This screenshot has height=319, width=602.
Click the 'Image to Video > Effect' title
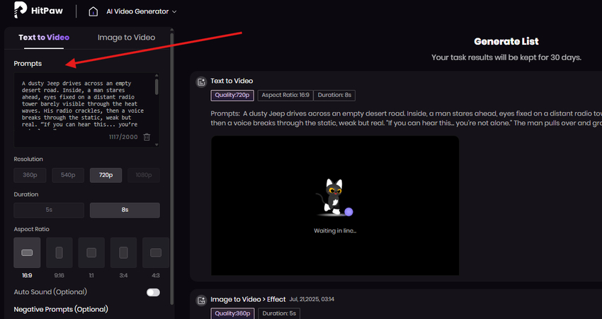pyautogui.click(x=248, y=299)
